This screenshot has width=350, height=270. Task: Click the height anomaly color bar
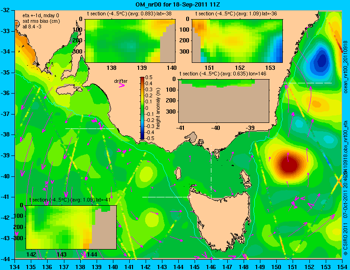click(x=142, y=108)
